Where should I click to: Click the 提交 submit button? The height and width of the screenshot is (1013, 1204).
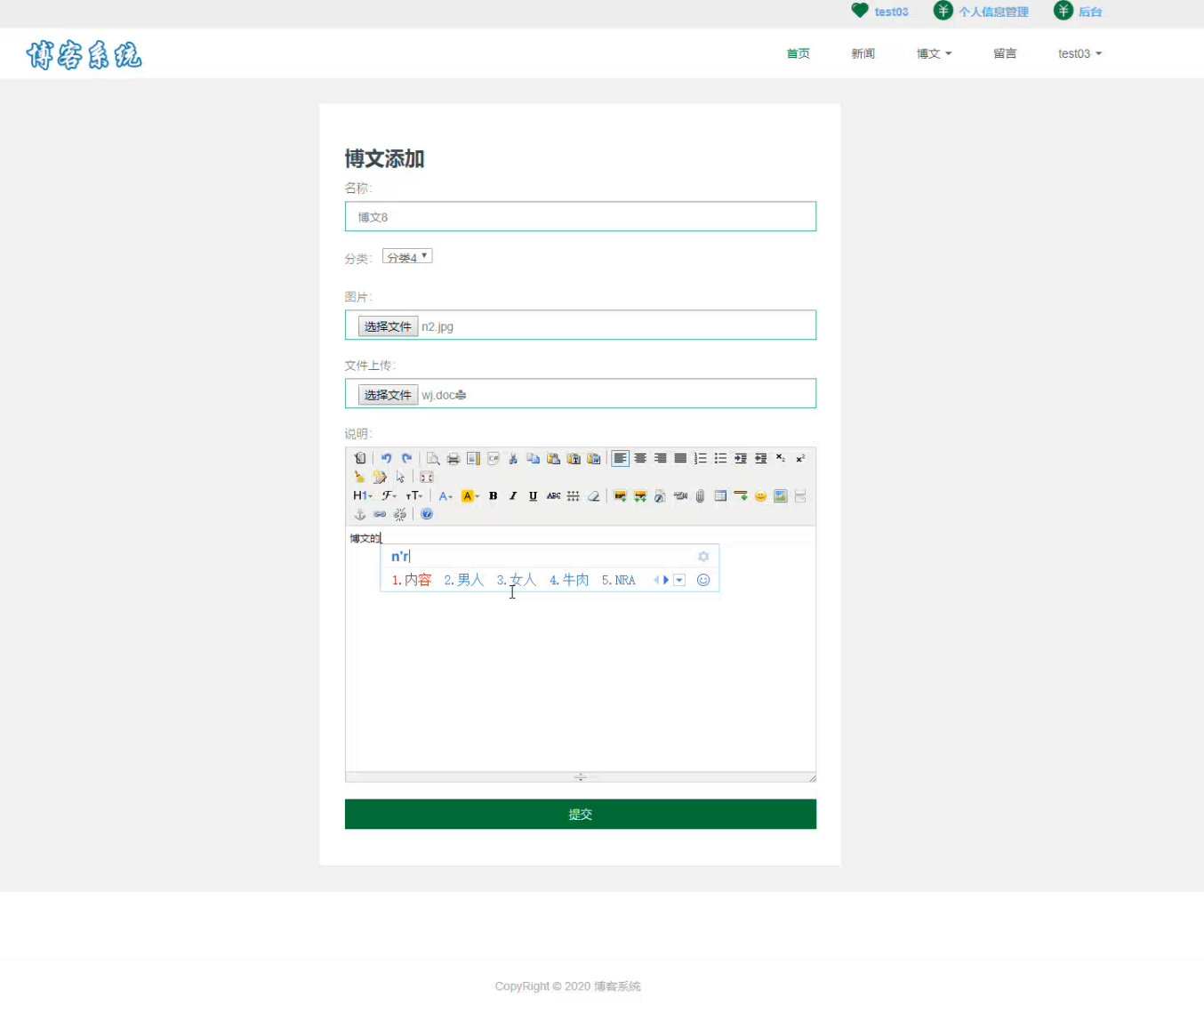(581, 814)
